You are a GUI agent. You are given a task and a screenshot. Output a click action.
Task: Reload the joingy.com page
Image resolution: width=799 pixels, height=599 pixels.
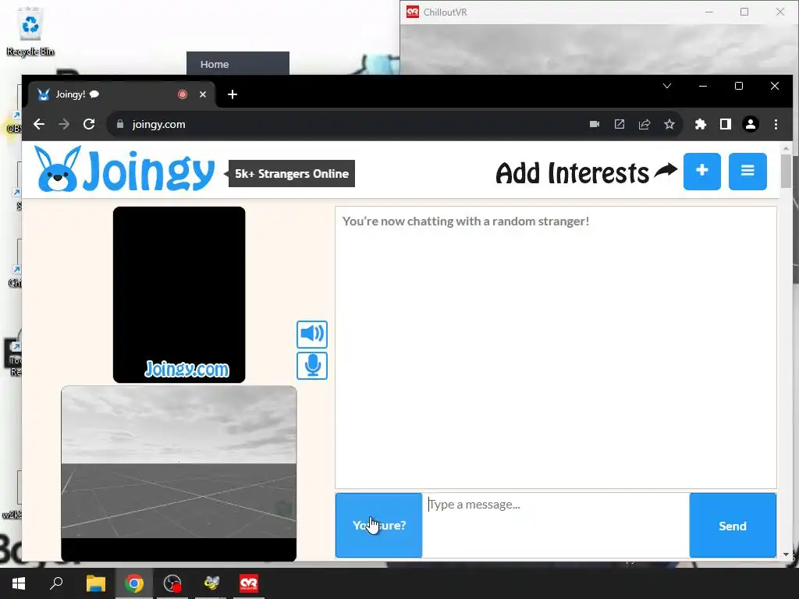[89, 124]
